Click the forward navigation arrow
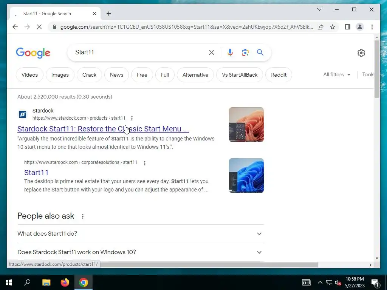This screenshot has width=387, height=290. click(27, 27)
